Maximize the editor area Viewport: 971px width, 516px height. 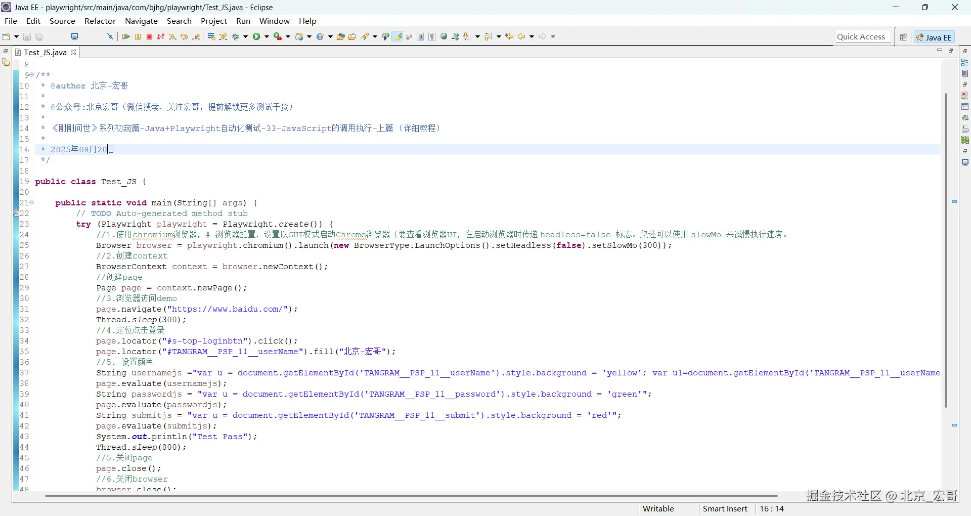(x=951, y=50)
